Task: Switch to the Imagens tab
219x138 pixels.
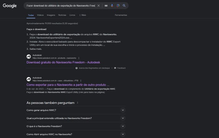Action: (x=51, y=15)
